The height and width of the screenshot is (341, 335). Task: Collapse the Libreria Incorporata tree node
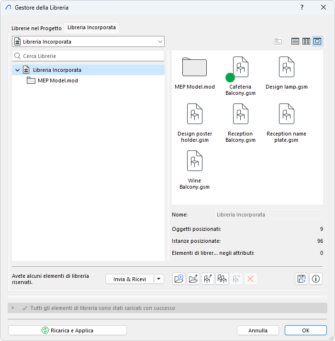[18, 70]
